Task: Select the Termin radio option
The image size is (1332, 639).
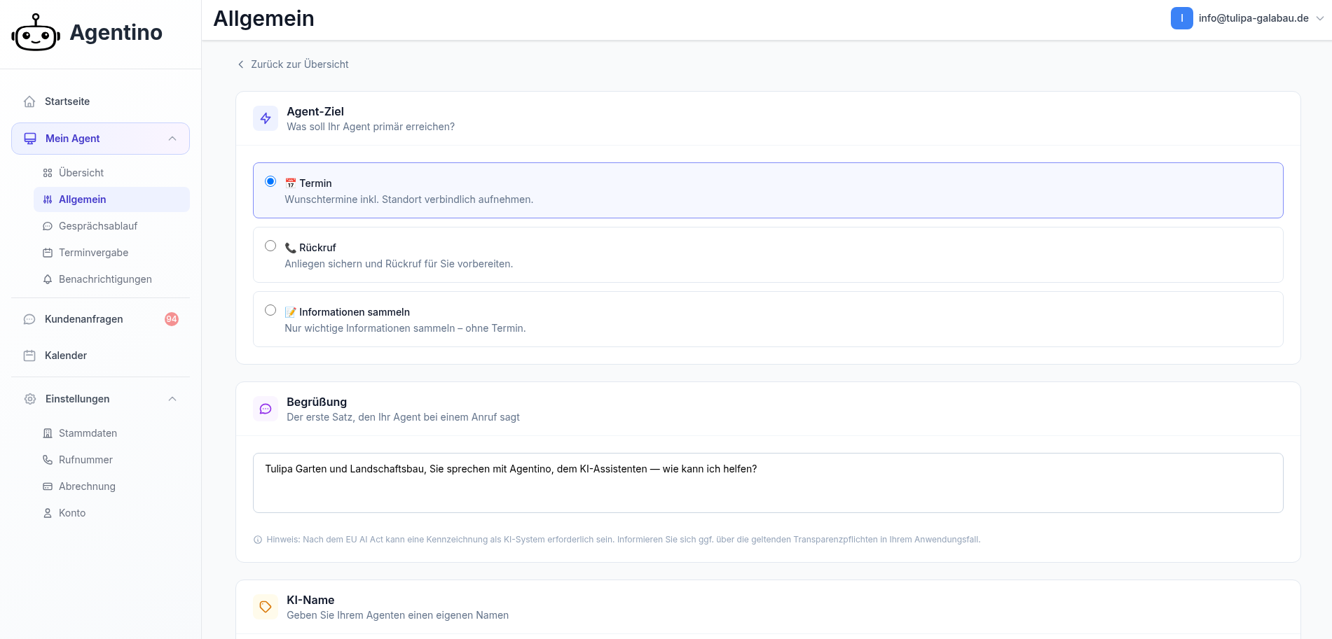Action: click(270, 181)
